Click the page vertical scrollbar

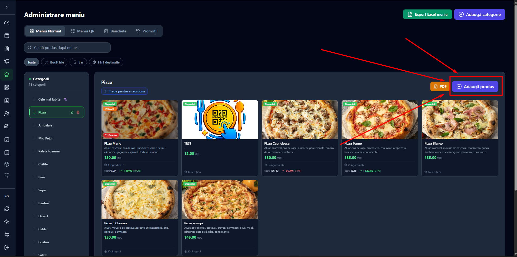point(515,97)
